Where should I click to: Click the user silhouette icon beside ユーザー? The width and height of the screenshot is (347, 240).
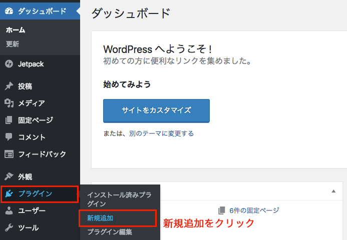(9, 210)
